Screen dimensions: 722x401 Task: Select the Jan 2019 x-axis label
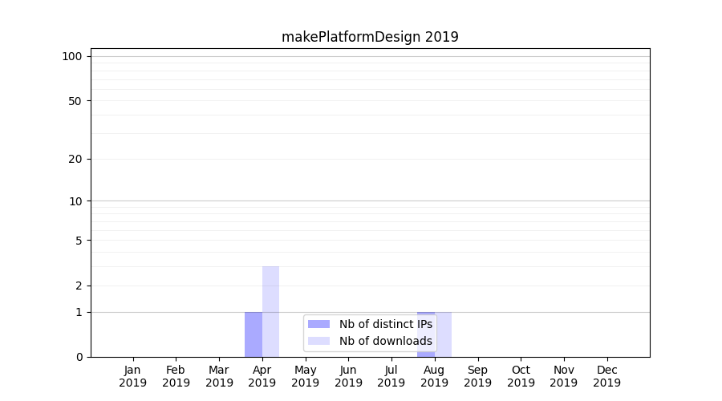pyautogui.click(x=132, y=376)
